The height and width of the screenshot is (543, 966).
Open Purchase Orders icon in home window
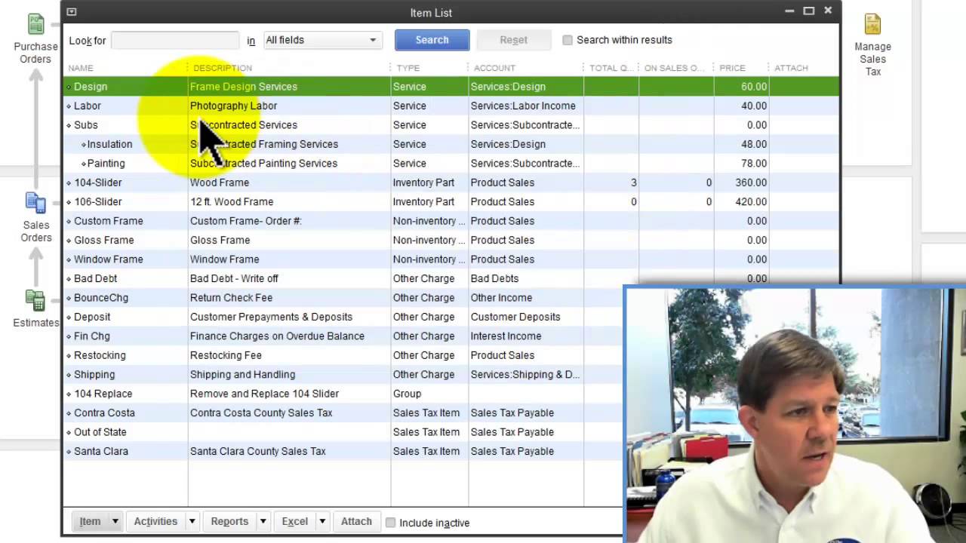[x=35, y=25]
